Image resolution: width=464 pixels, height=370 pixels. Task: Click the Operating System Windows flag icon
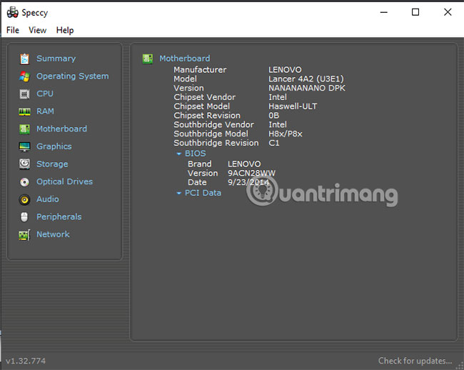(x=24, y=76)
